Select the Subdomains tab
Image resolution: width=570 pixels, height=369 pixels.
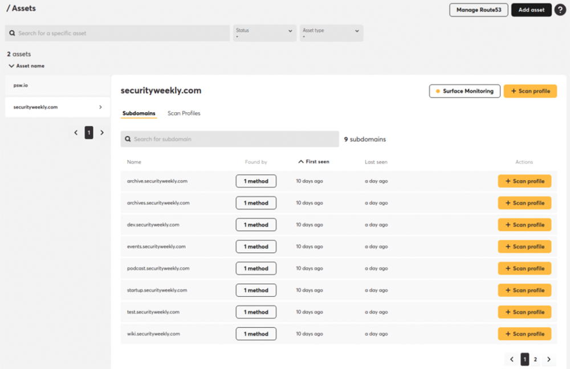click(139, 113)
